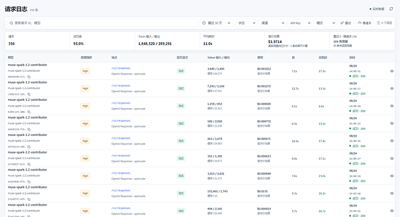Screen dimensions: 400x217
Task: Click the clock icon in time filter
Action: 204,23
